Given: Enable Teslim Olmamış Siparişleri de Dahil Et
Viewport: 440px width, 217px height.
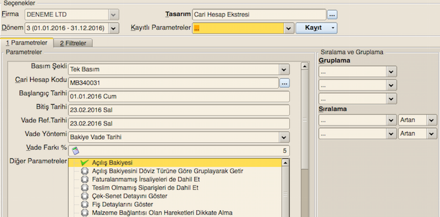Looking at the screenshot, I should click(x=85, y=187).
